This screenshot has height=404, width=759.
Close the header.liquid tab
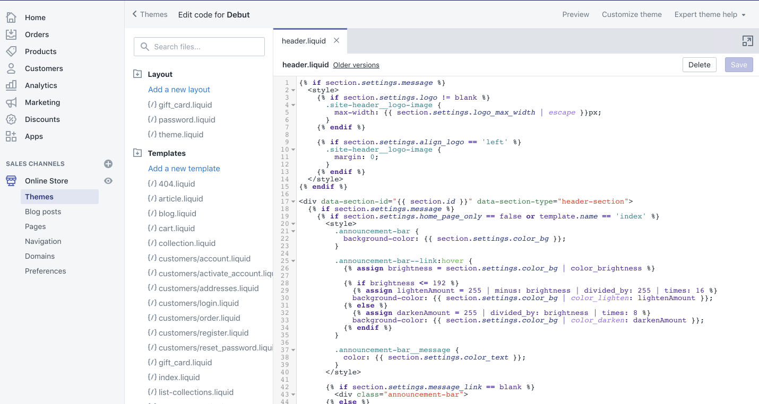coord(337,41)
